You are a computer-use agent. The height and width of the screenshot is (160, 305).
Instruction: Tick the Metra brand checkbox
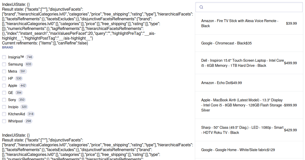pos(4,71)
